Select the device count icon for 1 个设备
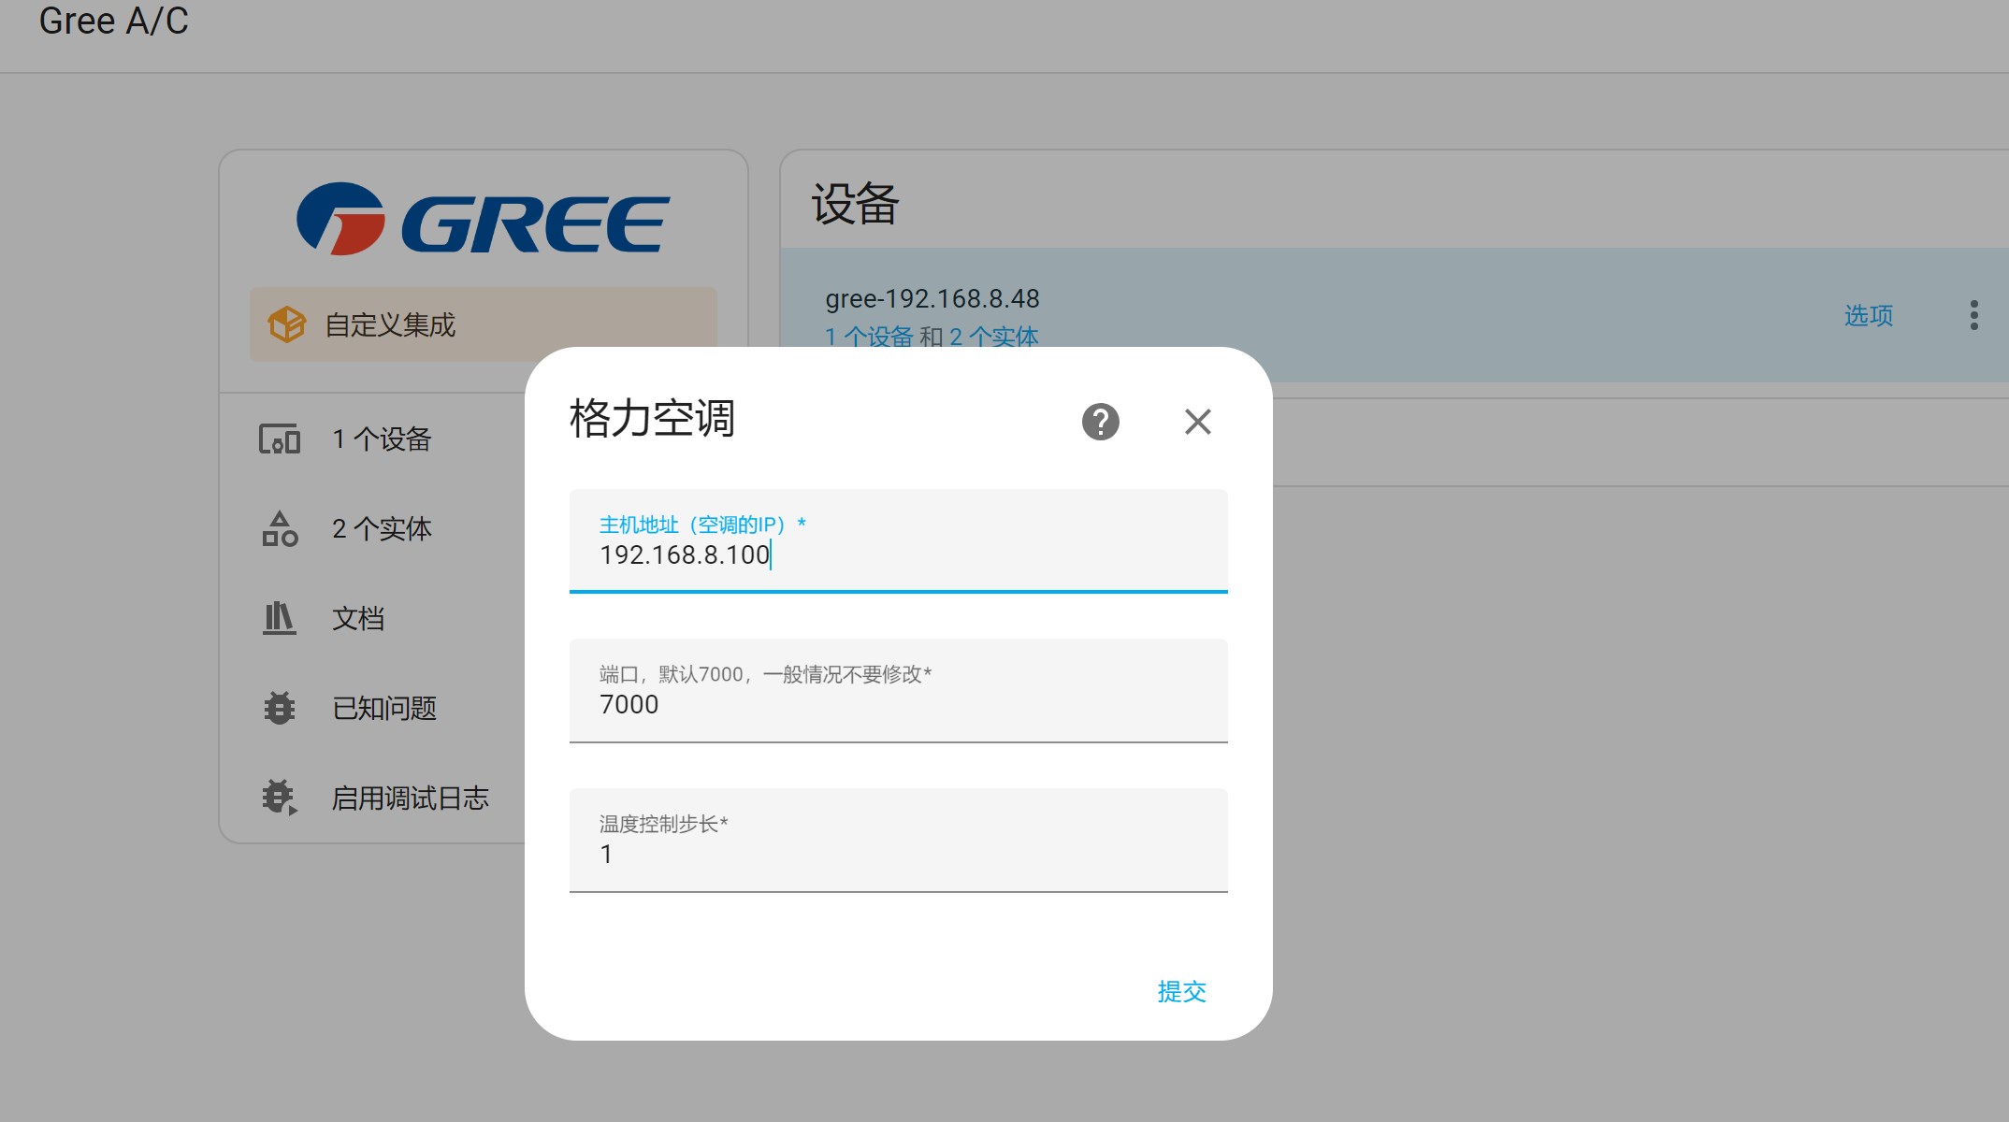 [x=277, y=438]
